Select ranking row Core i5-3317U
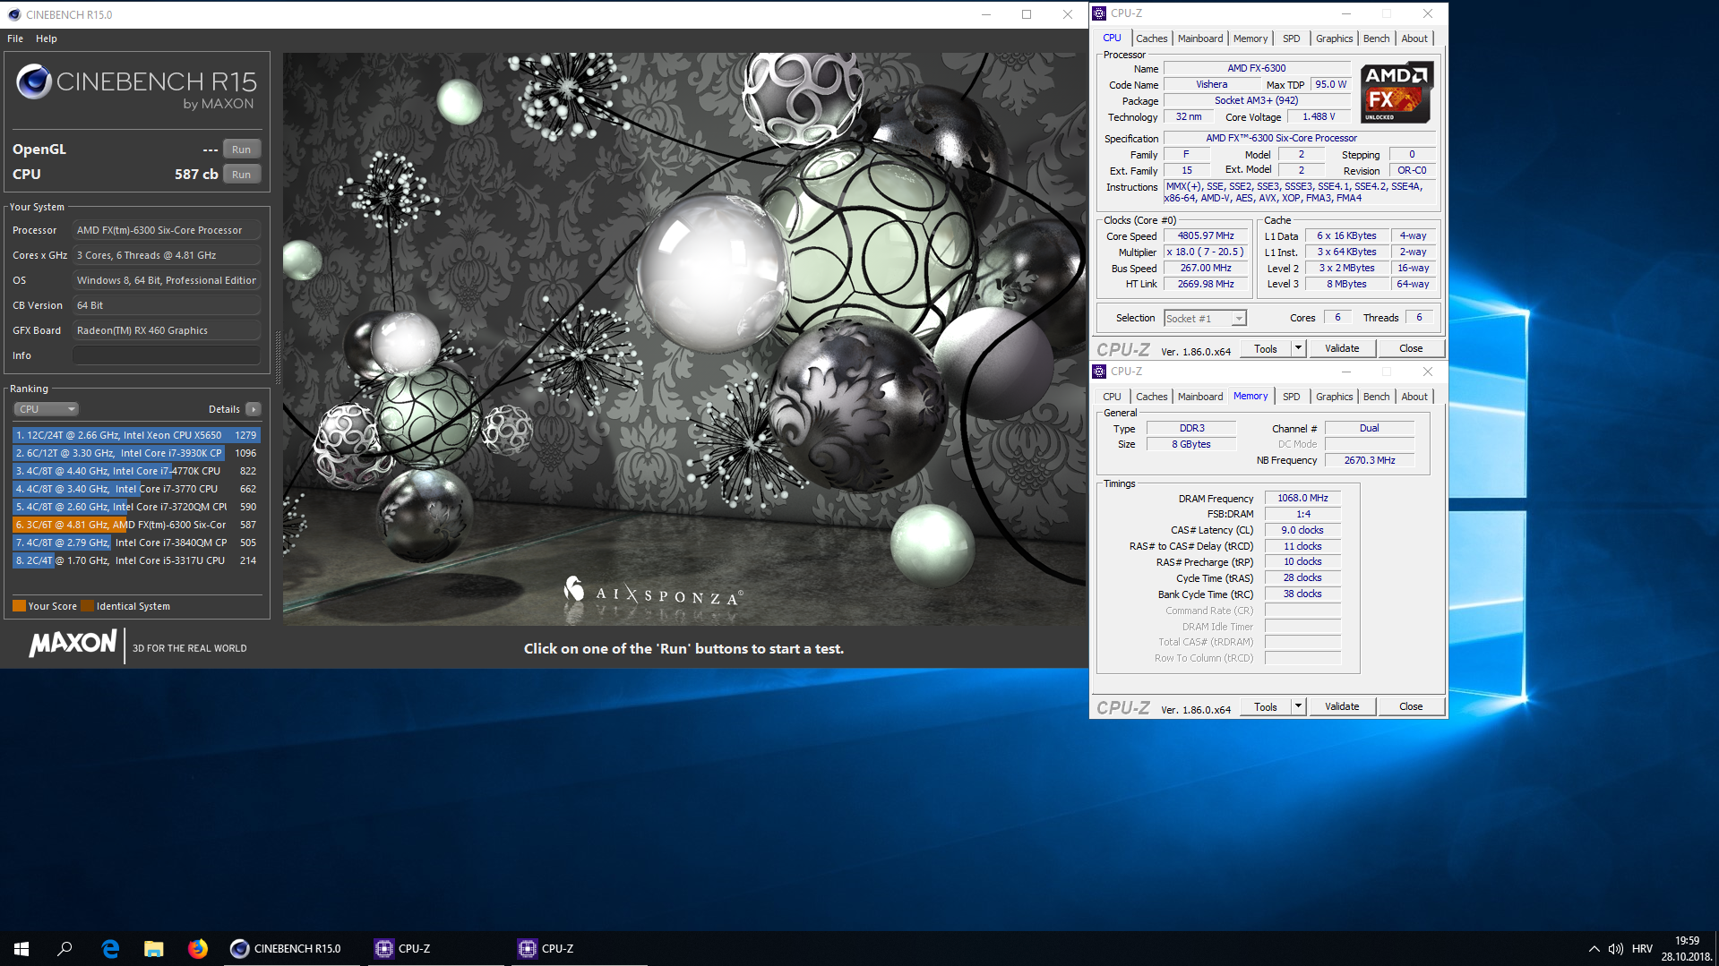 pos(136,560)
